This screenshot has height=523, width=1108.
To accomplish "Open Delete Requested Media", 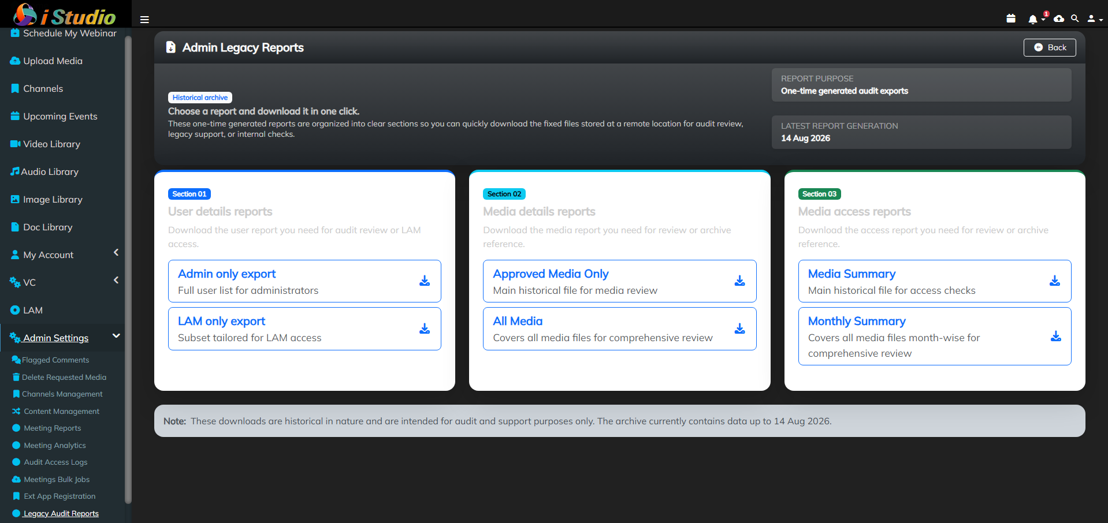I will pyautogui.click(x=59, y=377).
